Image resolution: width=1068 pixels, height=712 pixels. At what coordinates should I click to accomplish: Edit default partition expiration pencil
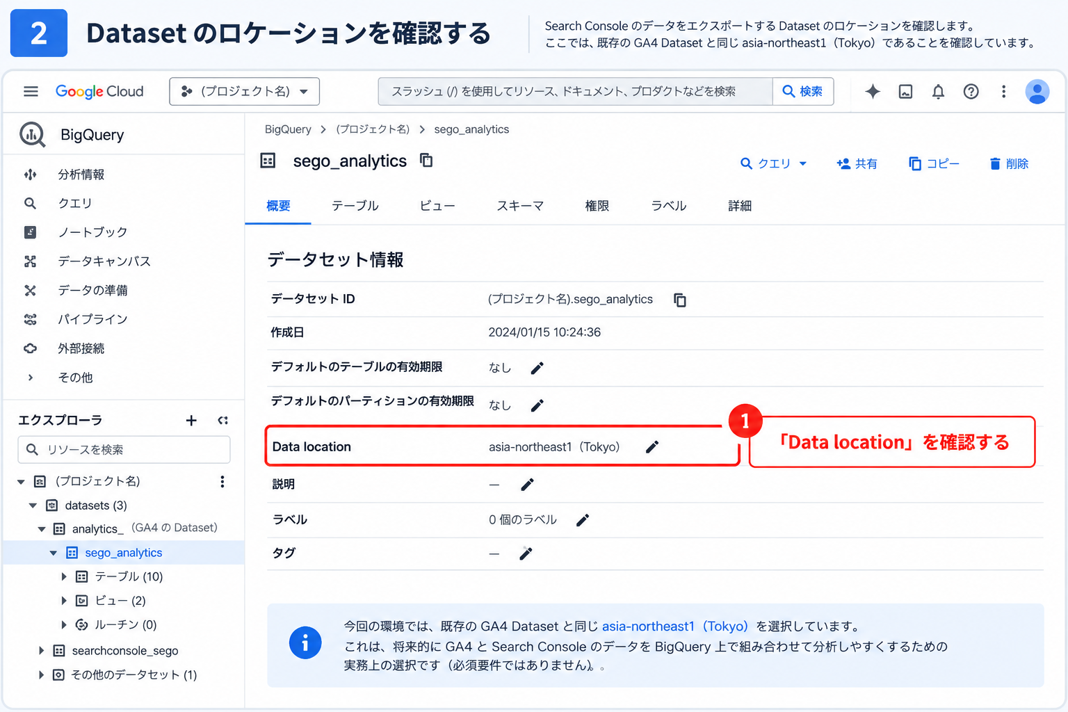[537, 405]
